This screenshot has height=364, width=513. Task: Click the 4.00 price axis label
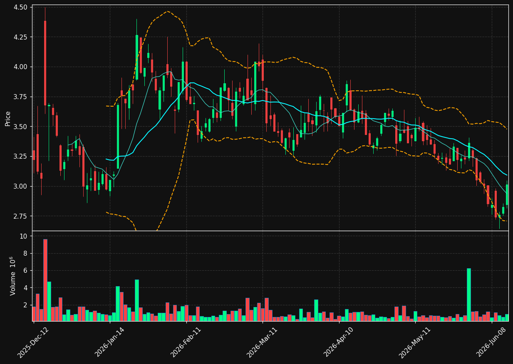pyautogui.click(x=21, y=67)
